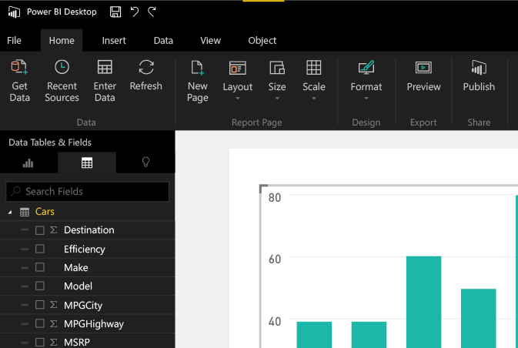This screenshot has height=348, width=518.
Task: Switch to the bar chart visualizations pane tab
Action: click(28, 163)
